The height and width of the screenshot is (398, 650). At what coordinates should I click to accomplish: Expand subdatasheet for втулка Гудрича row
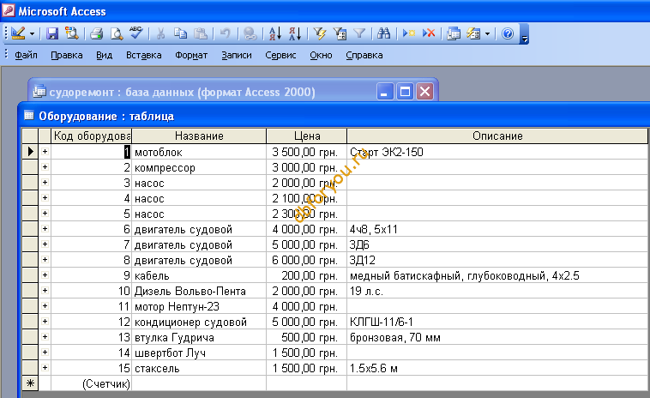(x=45, y=336)
